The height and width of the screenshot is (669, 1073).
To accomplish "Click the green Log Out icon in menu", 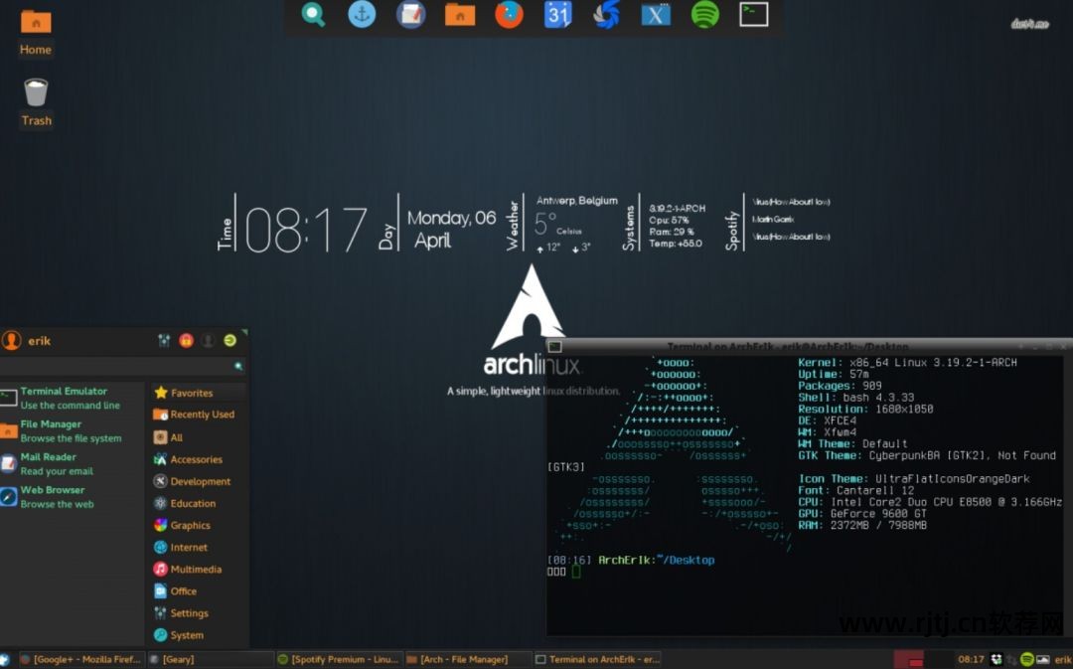I will [x=230, y=340].
